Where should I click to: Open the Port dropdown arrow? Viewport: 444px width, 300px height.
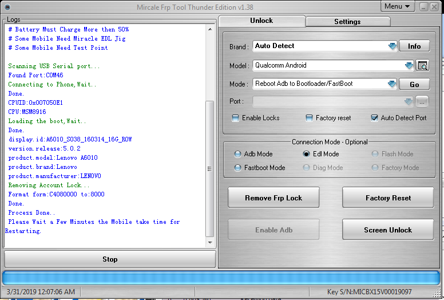coord(409,101)
